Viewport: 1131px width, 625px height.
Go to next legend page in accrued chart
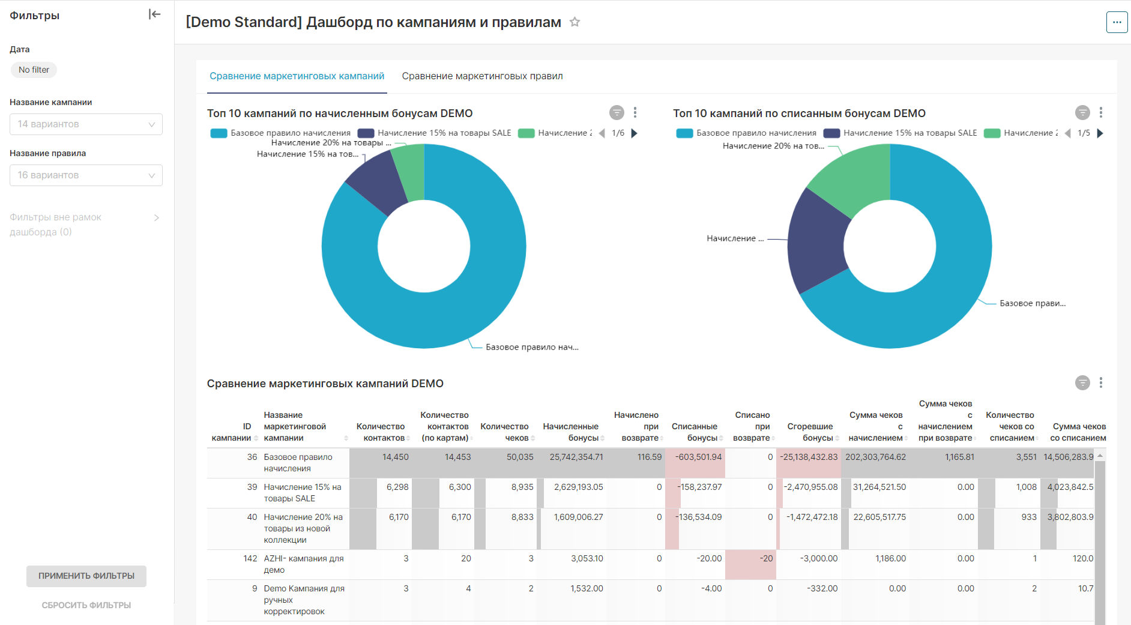pyautogui.click(x=635, y=133)
